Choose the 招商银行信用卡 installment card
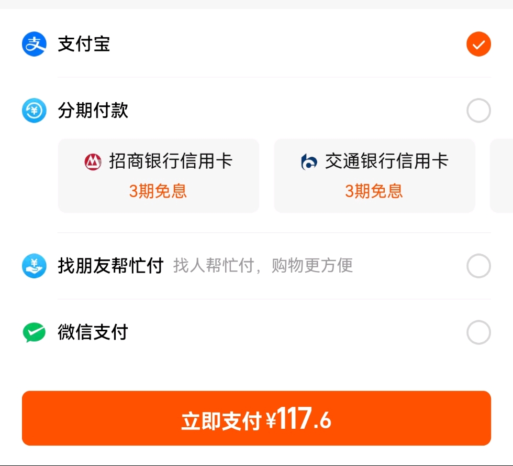Viewport: 513px width, 466px height. 158,176
